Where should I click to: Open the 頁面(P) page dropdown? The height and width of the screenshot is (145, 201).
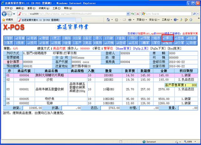(141, 19)
